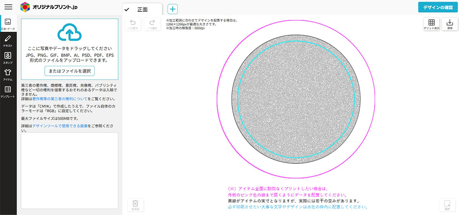
Task: Open the アイテム t-shirt panel
Action: click(8, 74)
